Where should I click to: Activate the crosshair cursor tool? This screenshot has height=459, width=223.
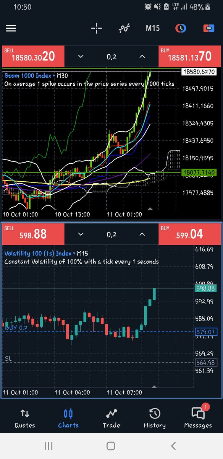click(97, 28)
